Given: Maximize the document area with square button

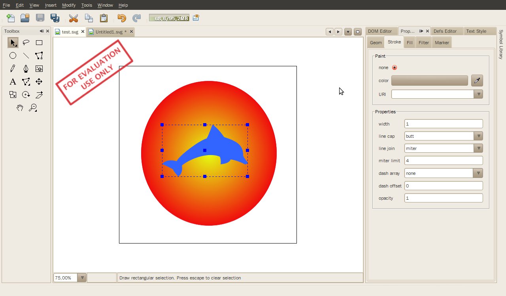Looking at the screenshot, I should coord(357,32).
